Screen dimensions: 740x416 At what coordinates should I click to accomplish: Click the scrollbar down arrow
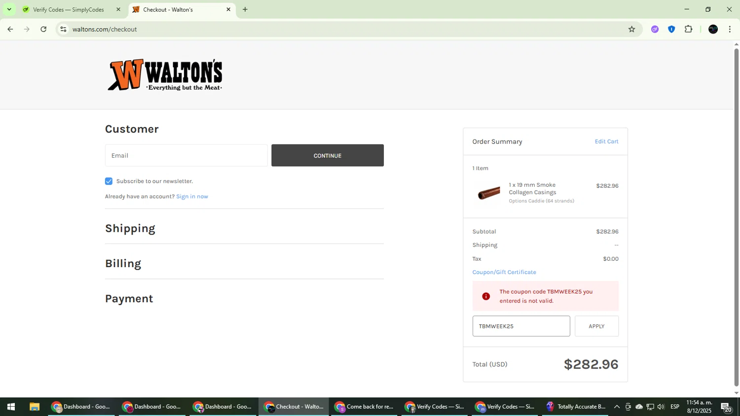tap(736, 393)
